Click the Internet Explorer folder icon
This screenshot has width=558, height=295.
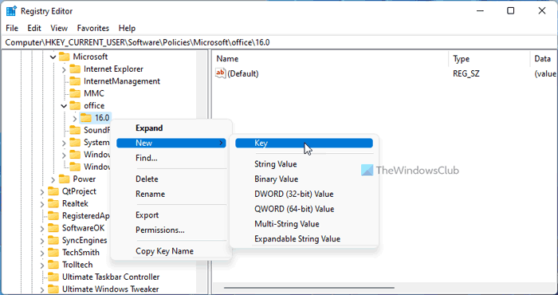pos(75,69)
